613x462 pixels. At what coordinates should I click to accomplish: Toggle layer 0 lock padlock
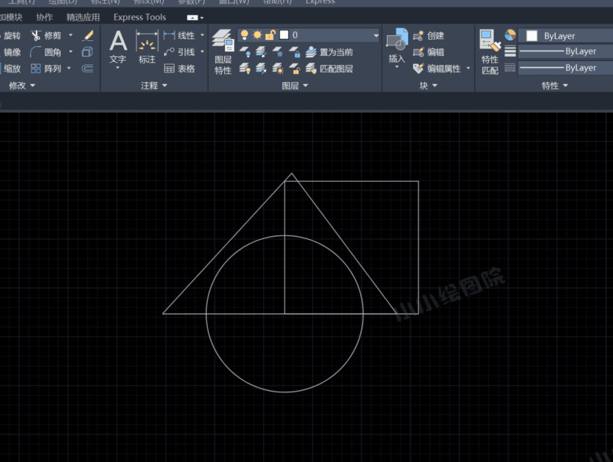(x=270, y=35)
